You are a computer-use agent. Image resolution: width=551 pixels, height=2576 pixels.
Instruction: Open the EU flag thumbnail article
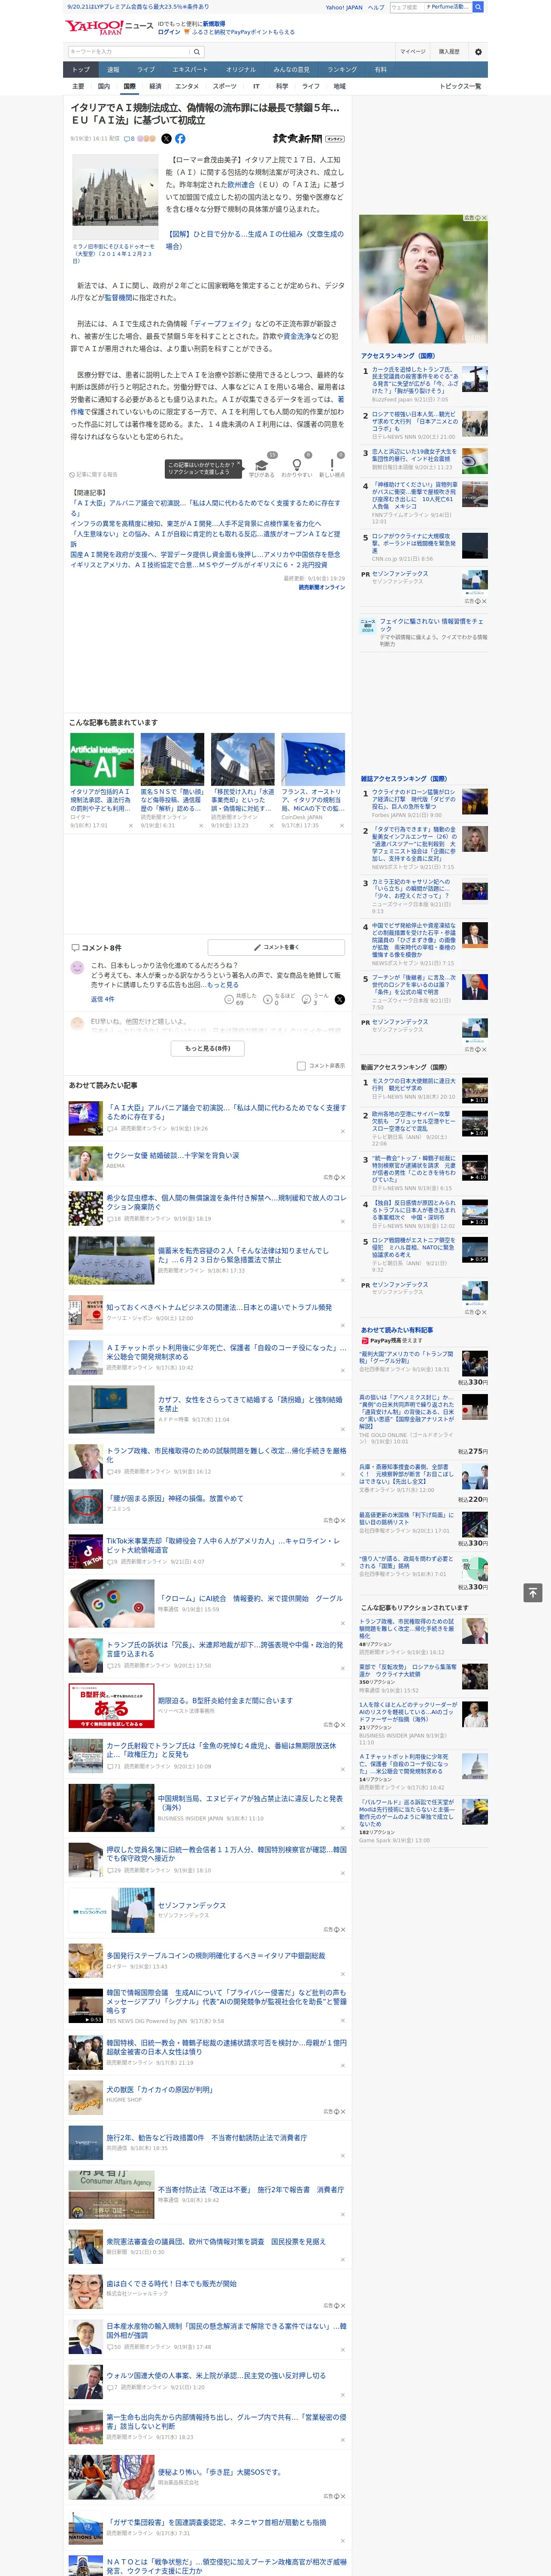point(313,759)
